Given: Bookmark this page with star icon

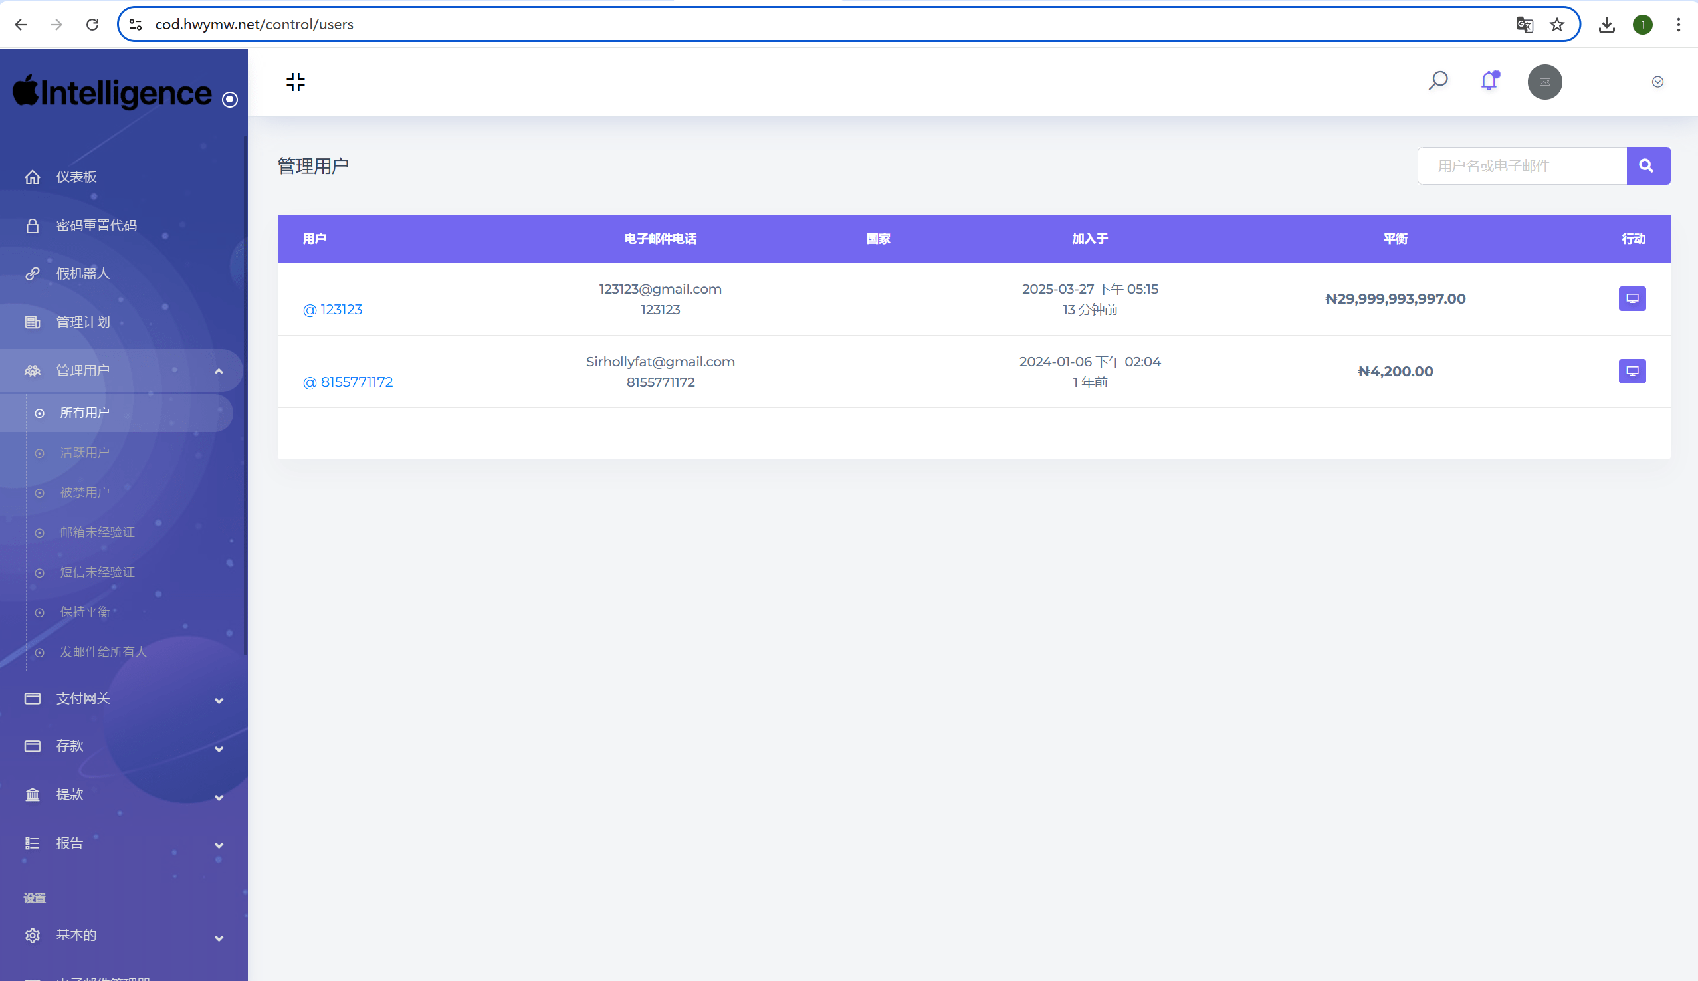Looking at the screenshot, I should tap(1556, 25).
